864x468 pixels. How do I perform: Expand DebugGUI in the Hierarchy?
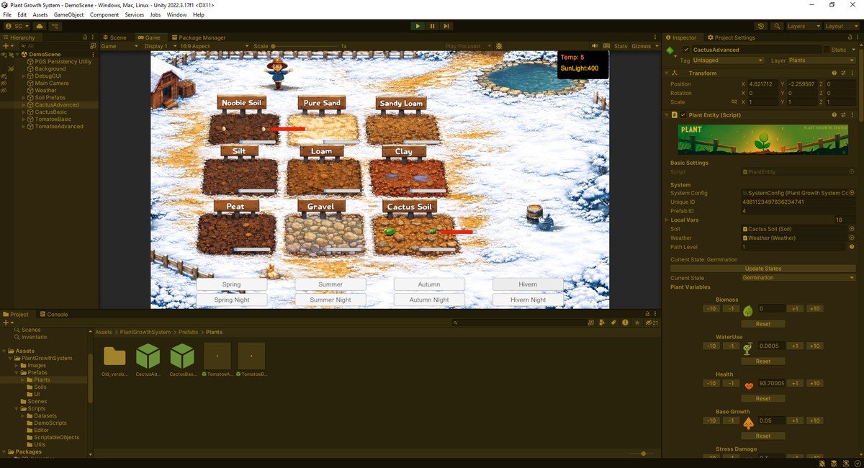pyautogui.click(x=23, y=76)
